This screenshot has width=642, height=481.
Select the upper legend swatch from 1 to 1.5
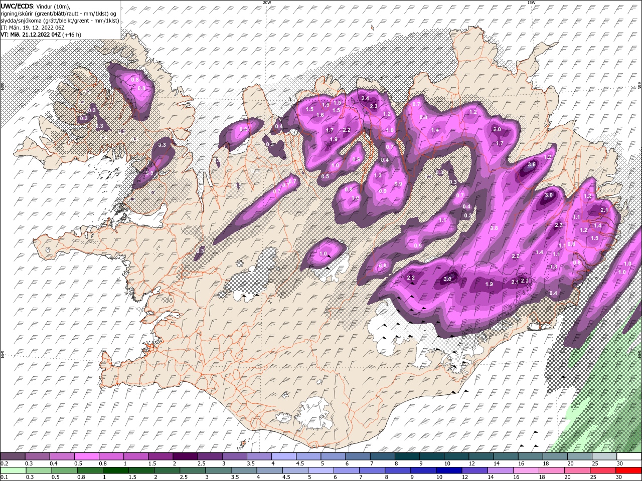136,456
